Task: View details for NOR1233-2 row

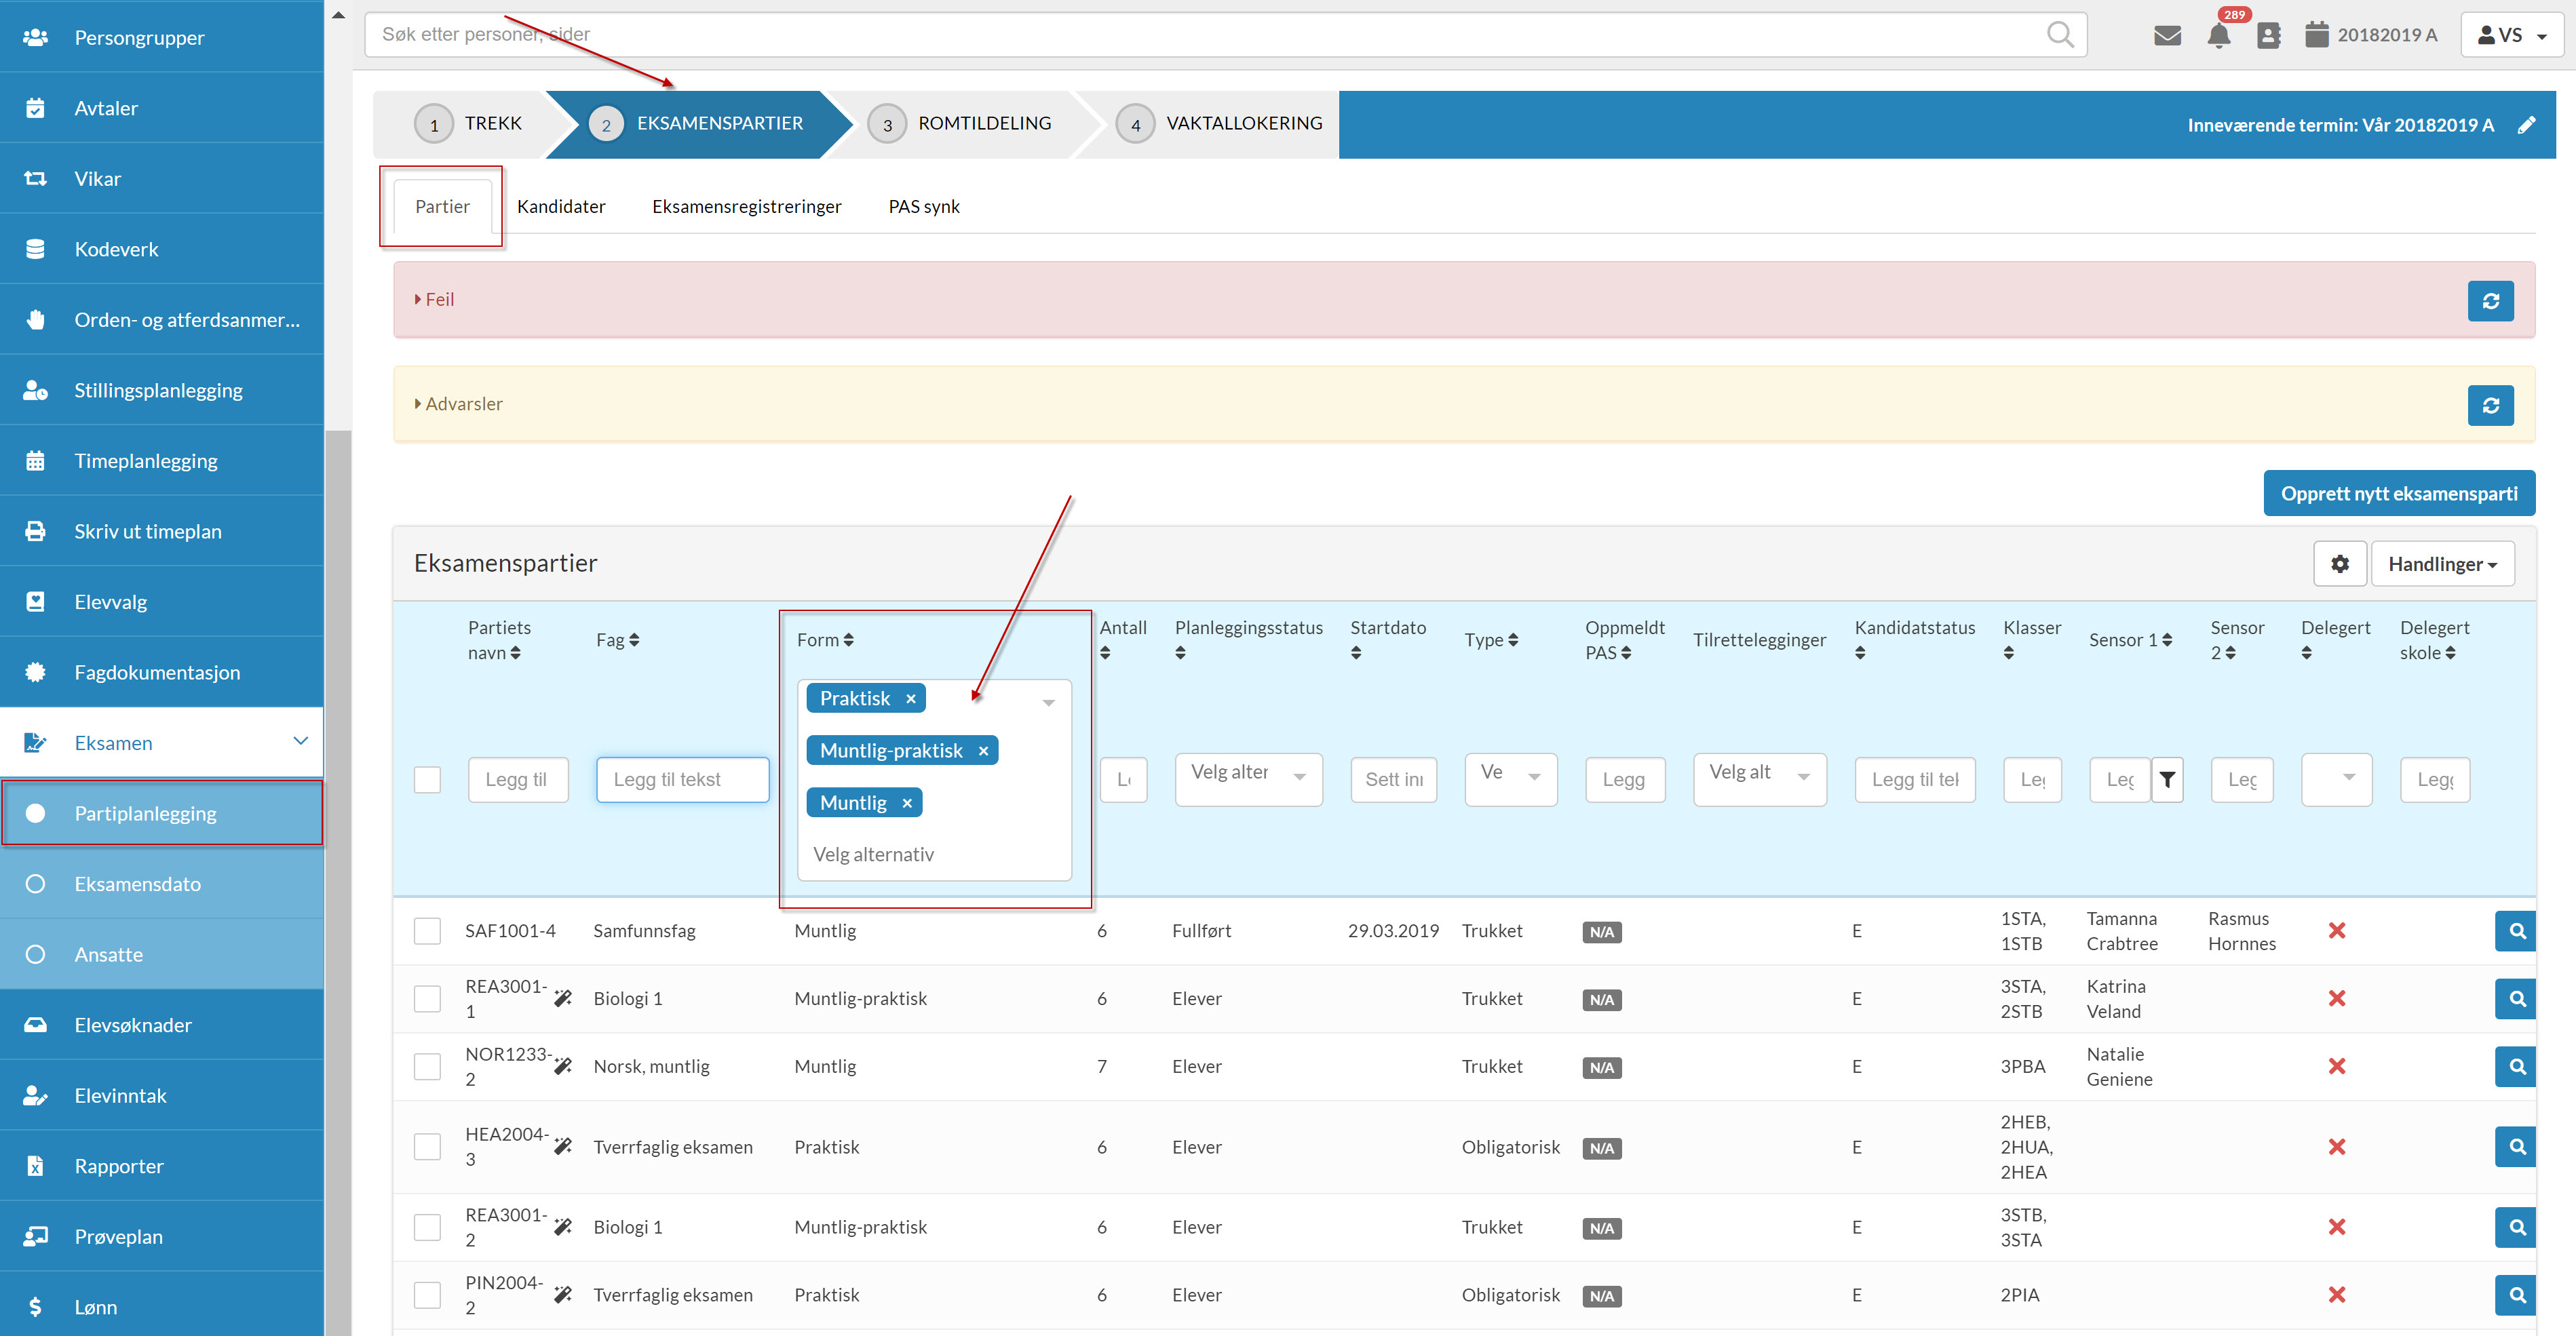Action: [x=2516, y=1066]
